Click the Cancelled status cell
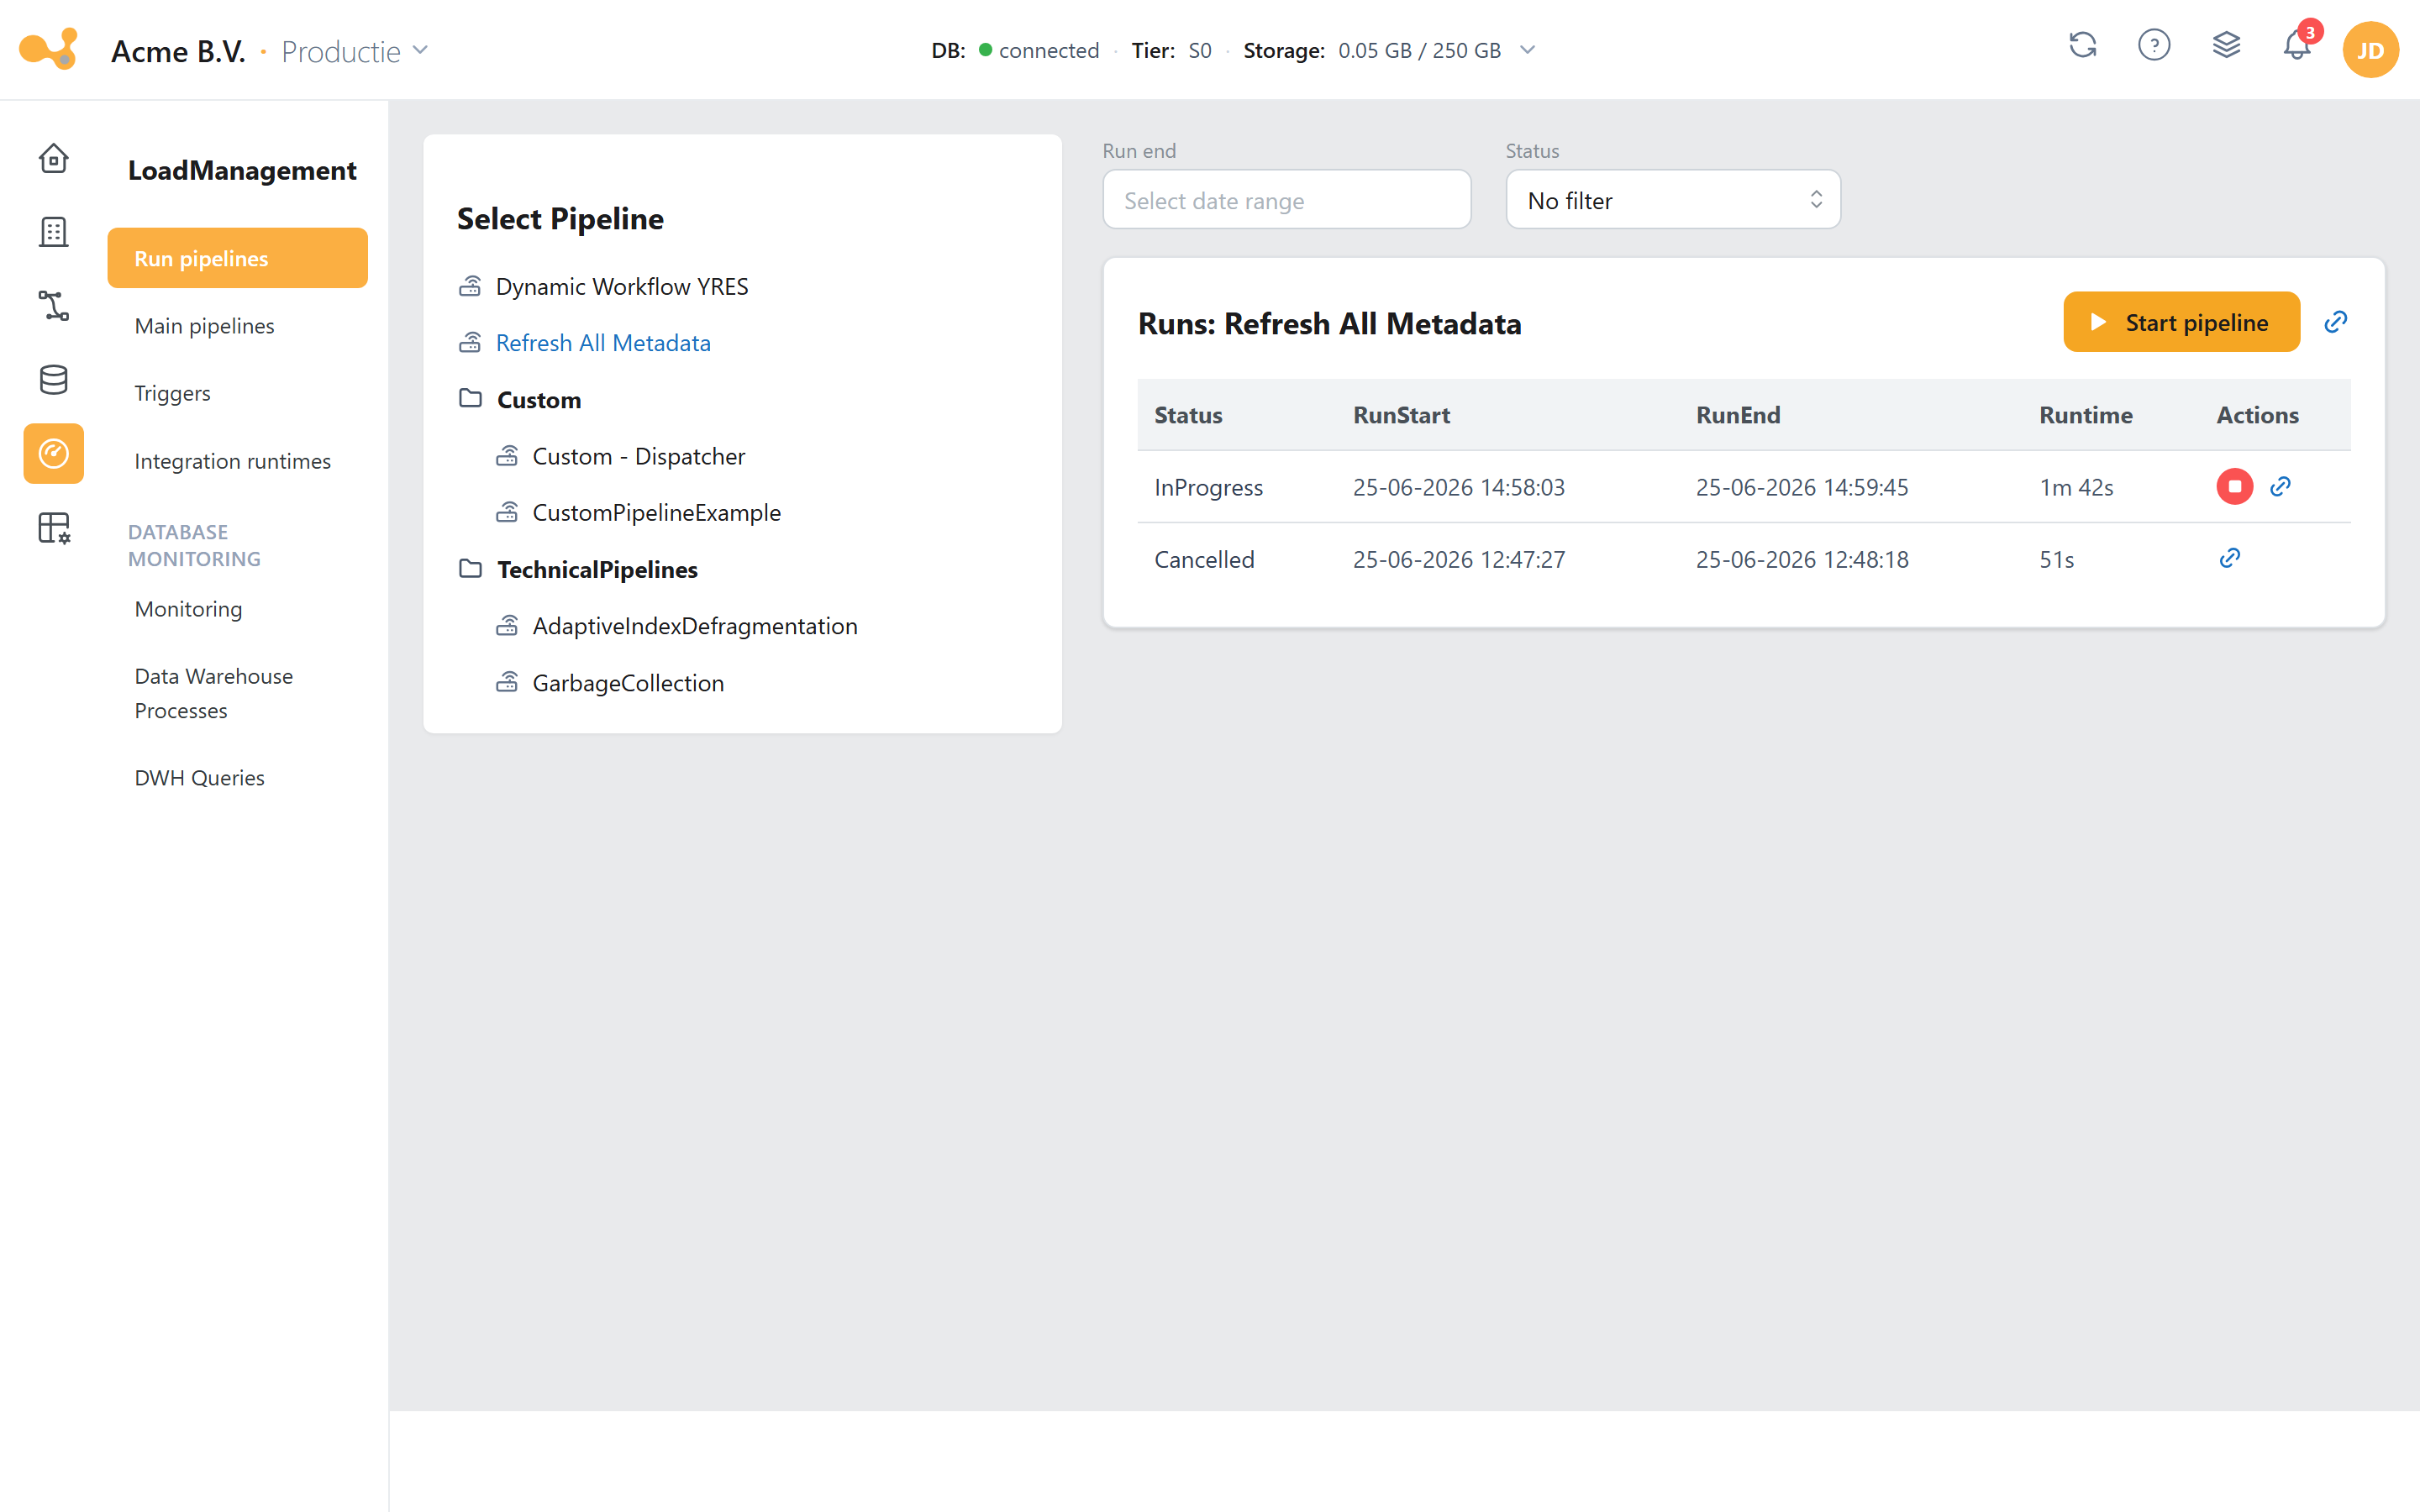The width and height of the screenshot is (2420, 1512). 1204,560
